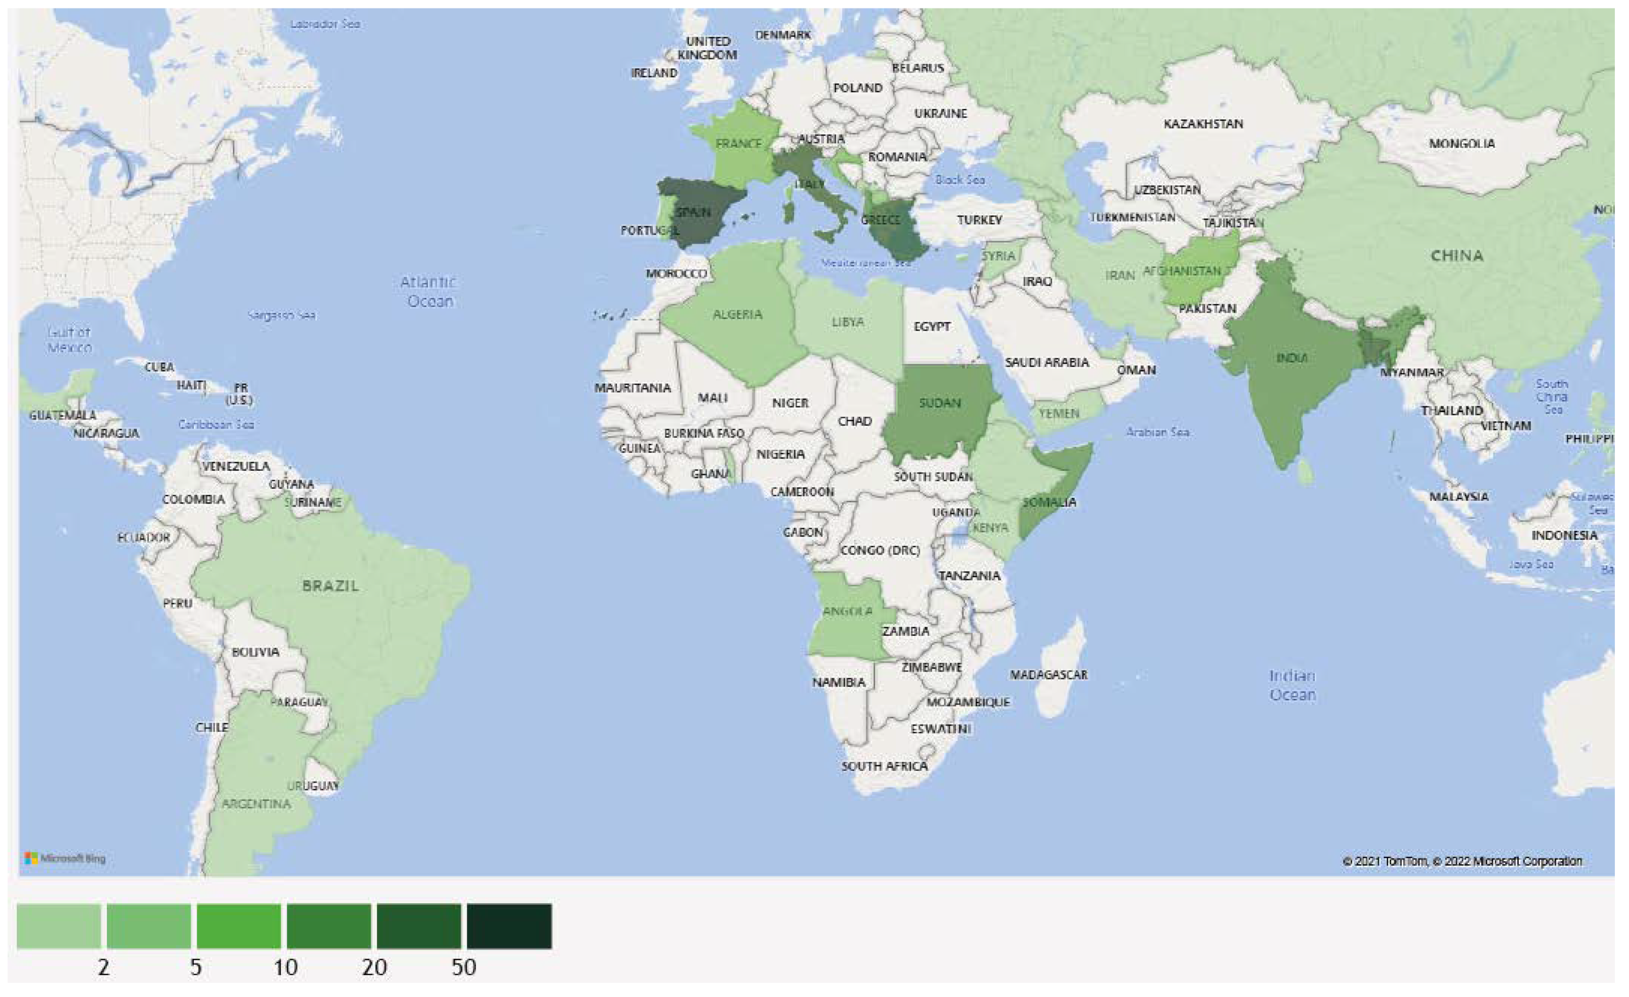Image resolution: width=1629 pixels, height=997 pixels.
Task: Click the China country label
Action: click(x=1457, y=256)
